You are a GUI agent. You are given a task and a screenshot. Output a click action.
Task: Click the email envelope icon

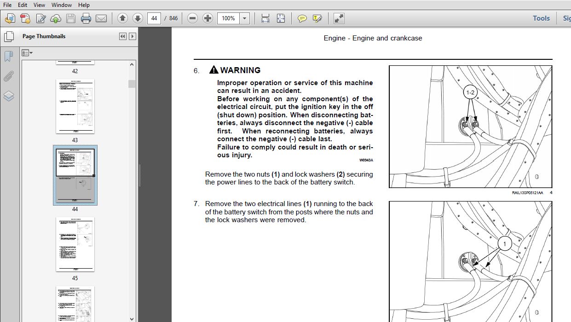click(x=101, y=18)
